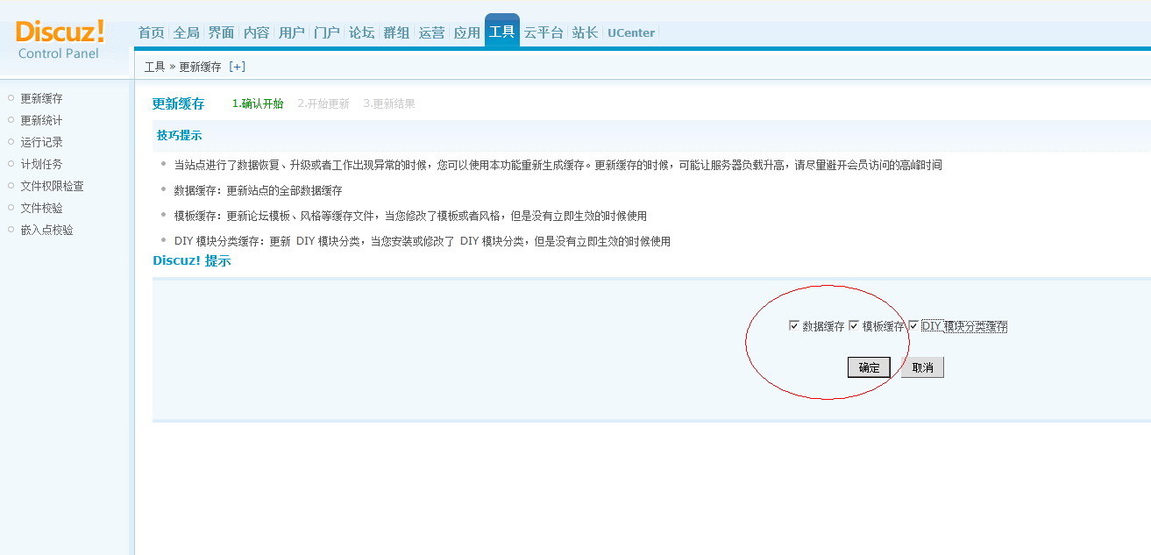The image size is (1151, 555).
Task: Open the 门户 menu tab
Action: tap(326, 32)
